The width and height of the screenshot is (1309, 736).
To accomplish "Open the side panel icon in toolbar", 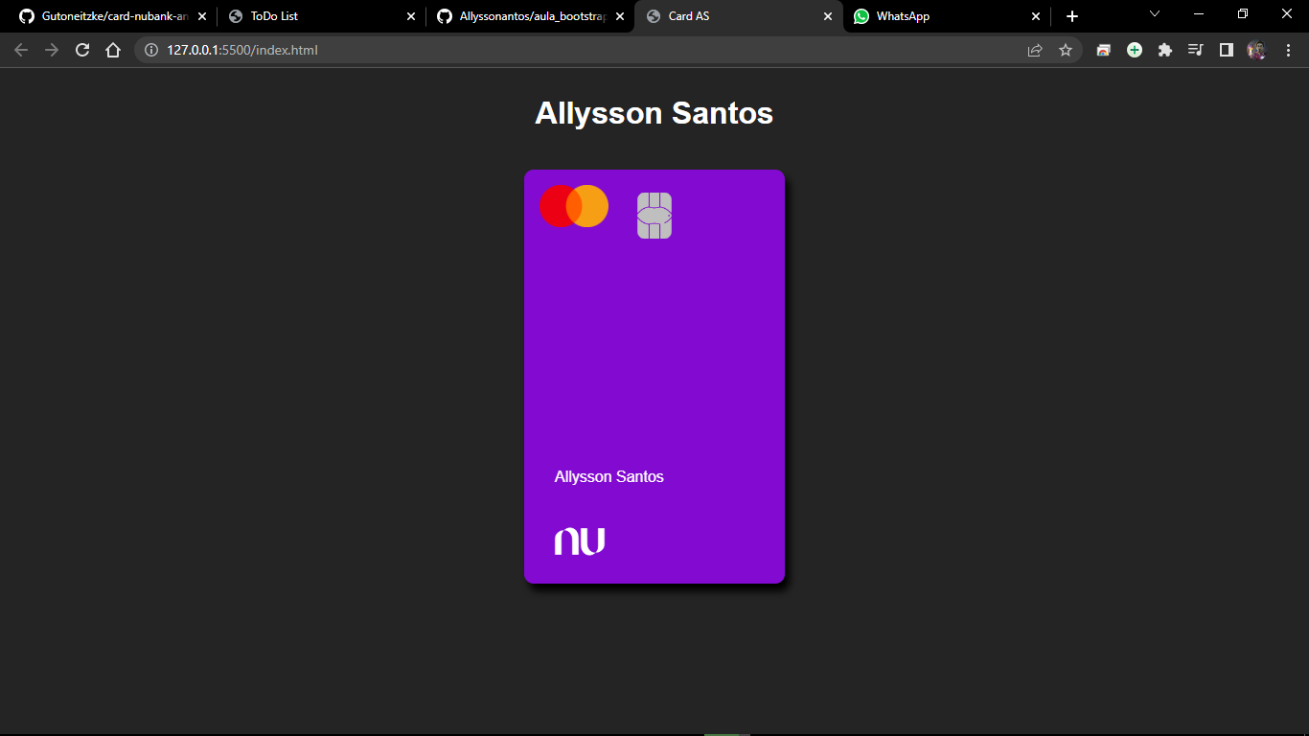I will (x=1226, y=50).
